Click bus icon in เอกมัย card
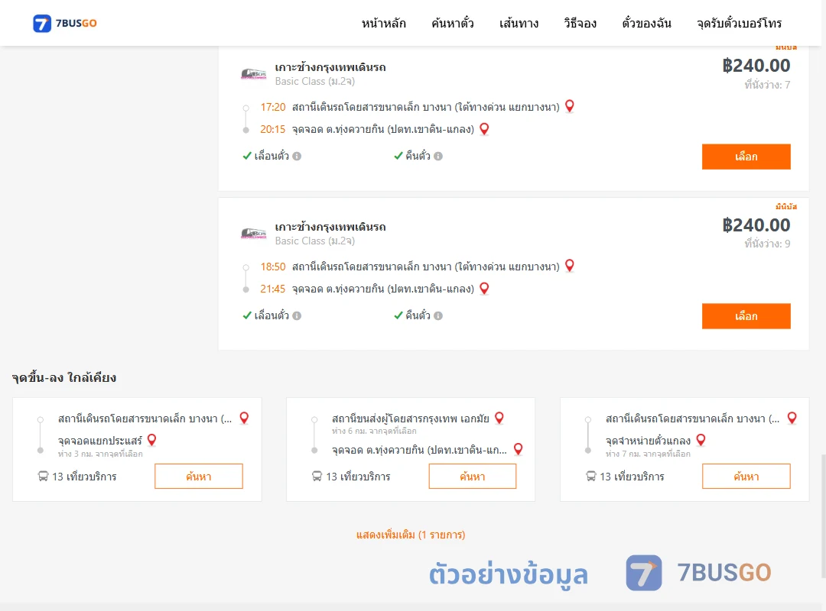Image resolution: width=826 pixels, height=611 pixels. point(317,477)
